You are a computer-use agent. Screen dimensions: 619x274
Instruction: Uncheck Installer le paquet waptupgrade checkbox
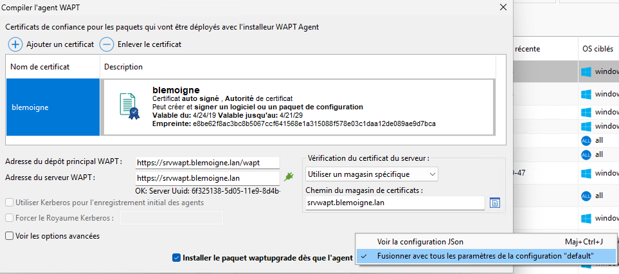[177, 258]
